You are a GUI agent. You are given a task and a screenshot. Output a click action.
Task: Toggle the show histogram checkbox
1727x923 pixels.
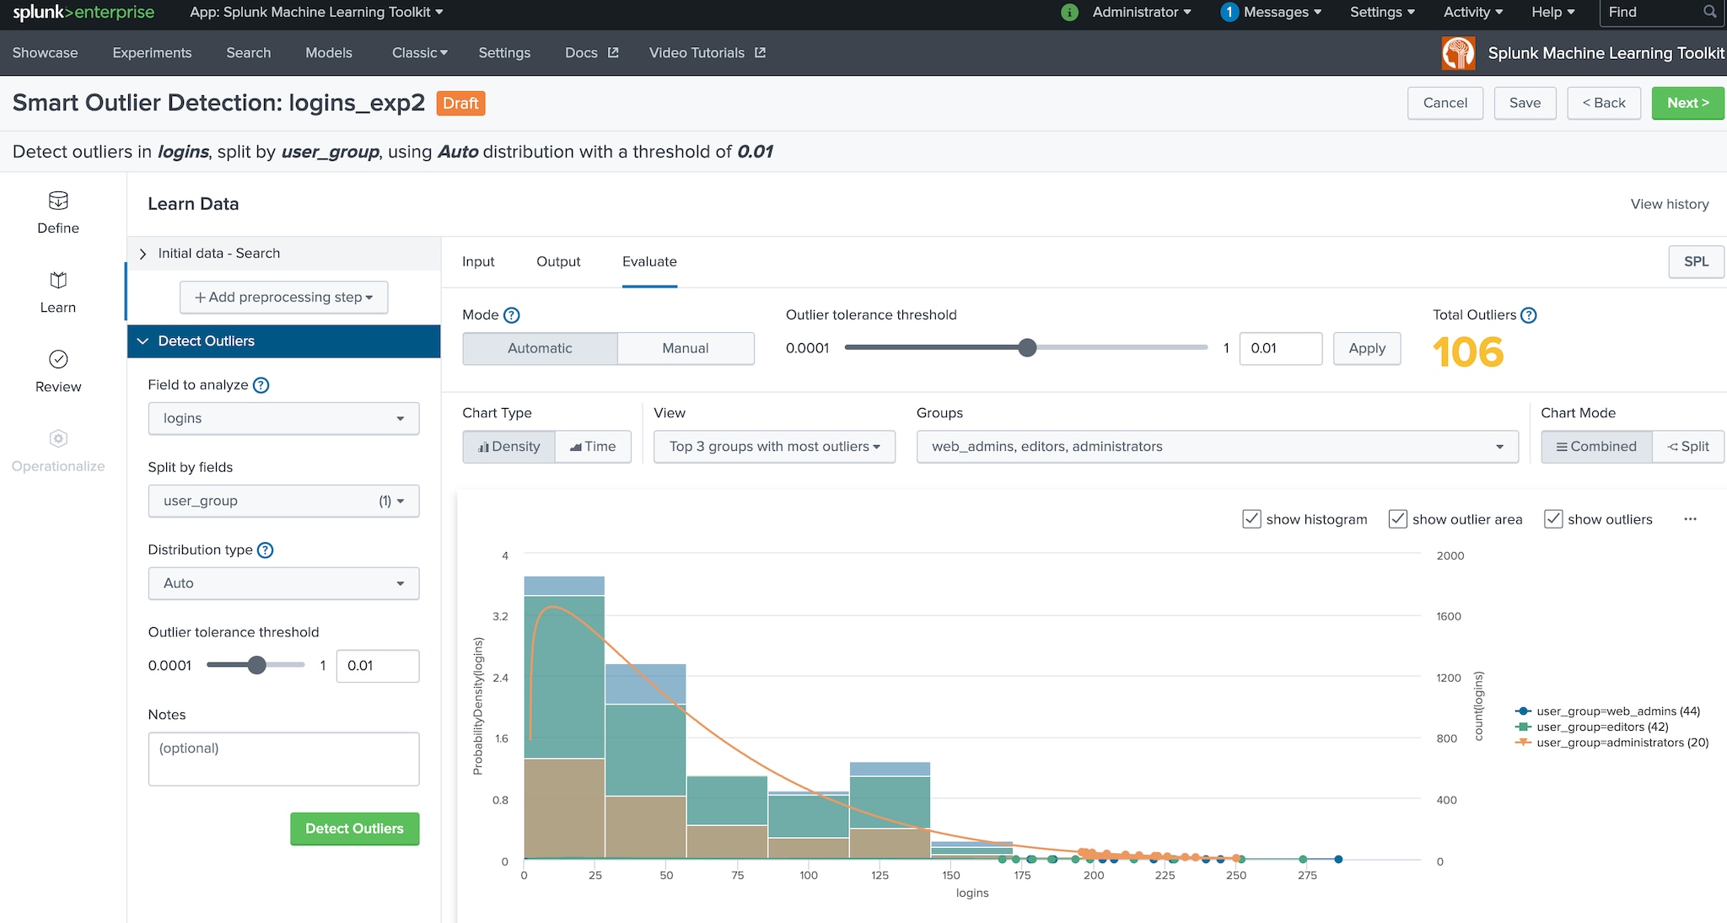click(x=1251, y=519)
